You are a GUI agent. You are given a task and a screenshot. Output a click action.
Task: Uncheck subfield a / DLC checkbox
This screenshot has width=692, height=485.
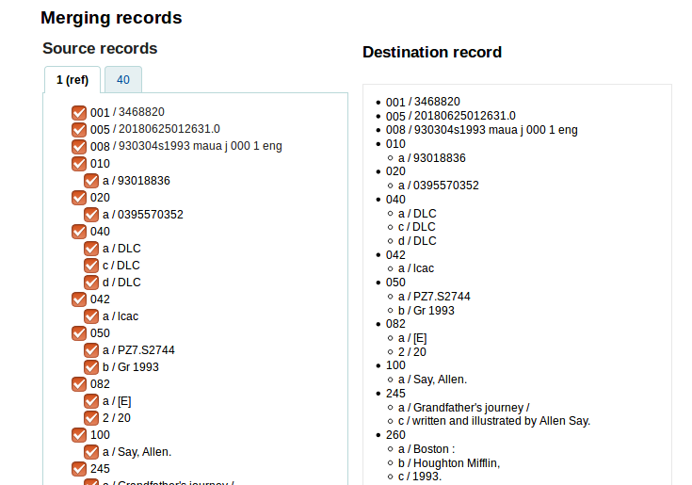[91, 249]
